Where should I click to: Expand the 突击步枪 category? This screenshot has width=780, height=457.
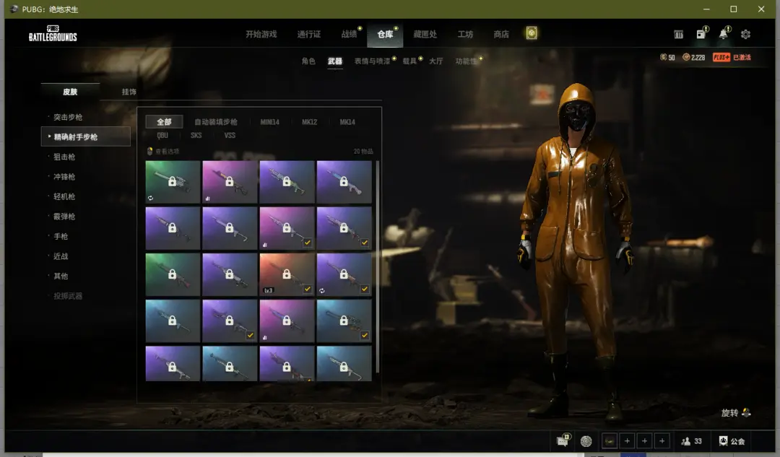tap(67, 117)
